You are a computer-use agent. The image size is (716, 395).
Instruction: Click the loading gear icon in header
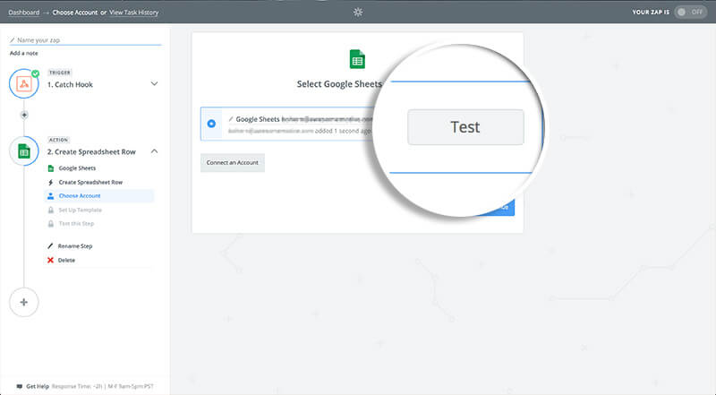click(358, 12)
